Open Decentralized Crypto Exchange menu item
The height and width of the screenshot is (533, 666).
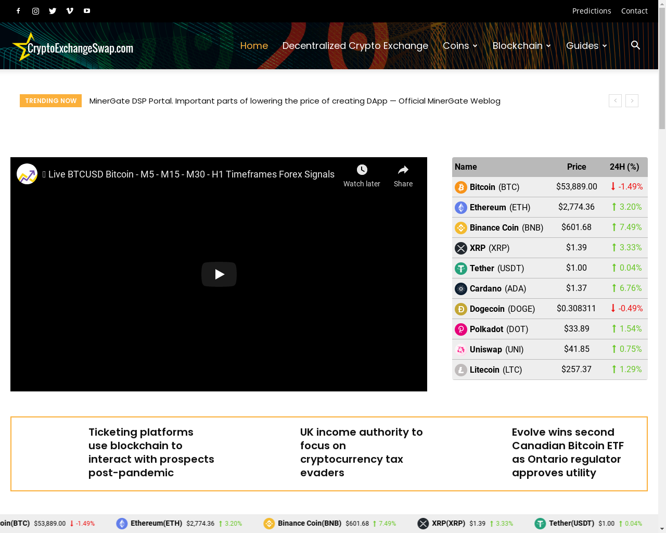click(x=355, y=46)
